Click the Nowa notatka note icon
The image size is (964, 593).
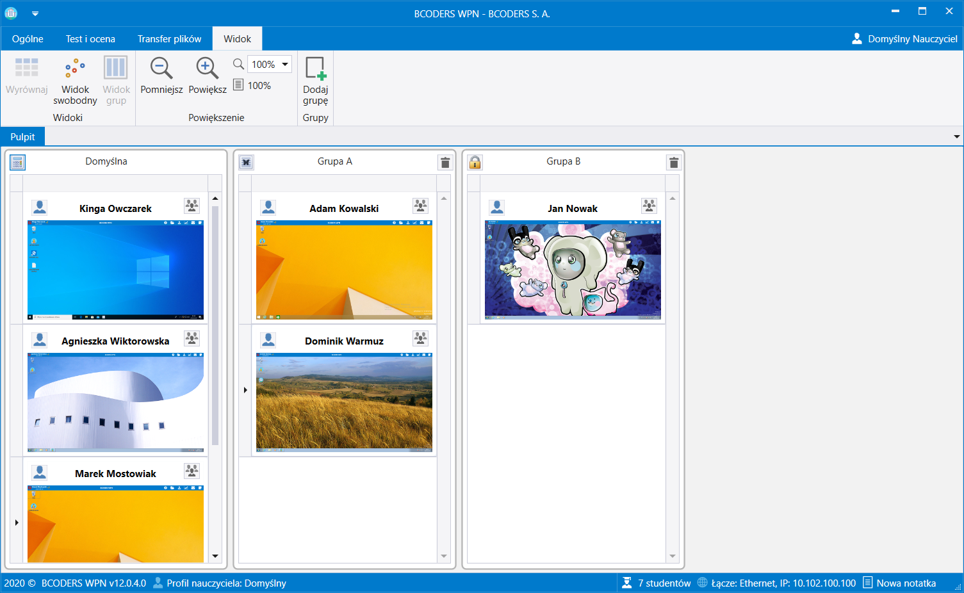point(868,583)
